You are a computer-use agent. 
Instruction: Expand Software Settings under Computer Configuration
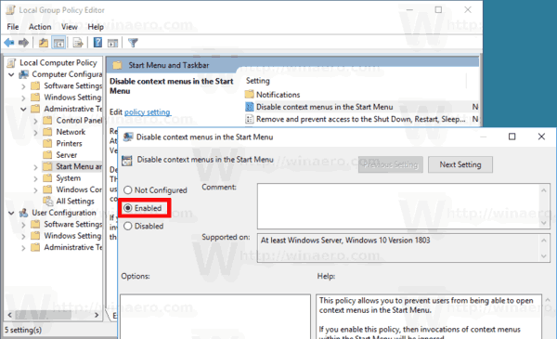coord(23,86)
